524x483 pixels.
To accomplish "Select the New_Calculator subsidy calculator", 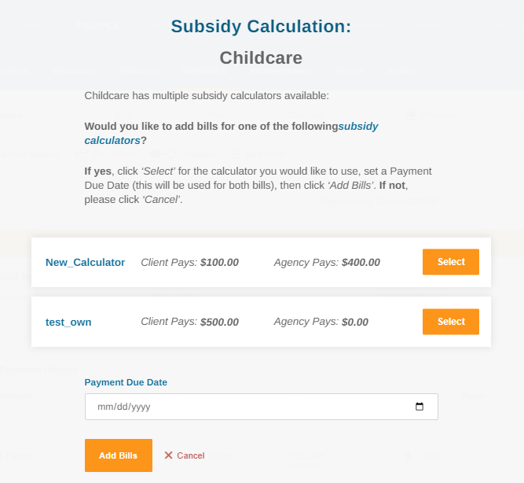I will tap(450, 262).
